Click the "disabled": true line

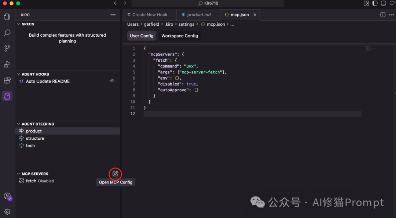click(x=178, y=84)
